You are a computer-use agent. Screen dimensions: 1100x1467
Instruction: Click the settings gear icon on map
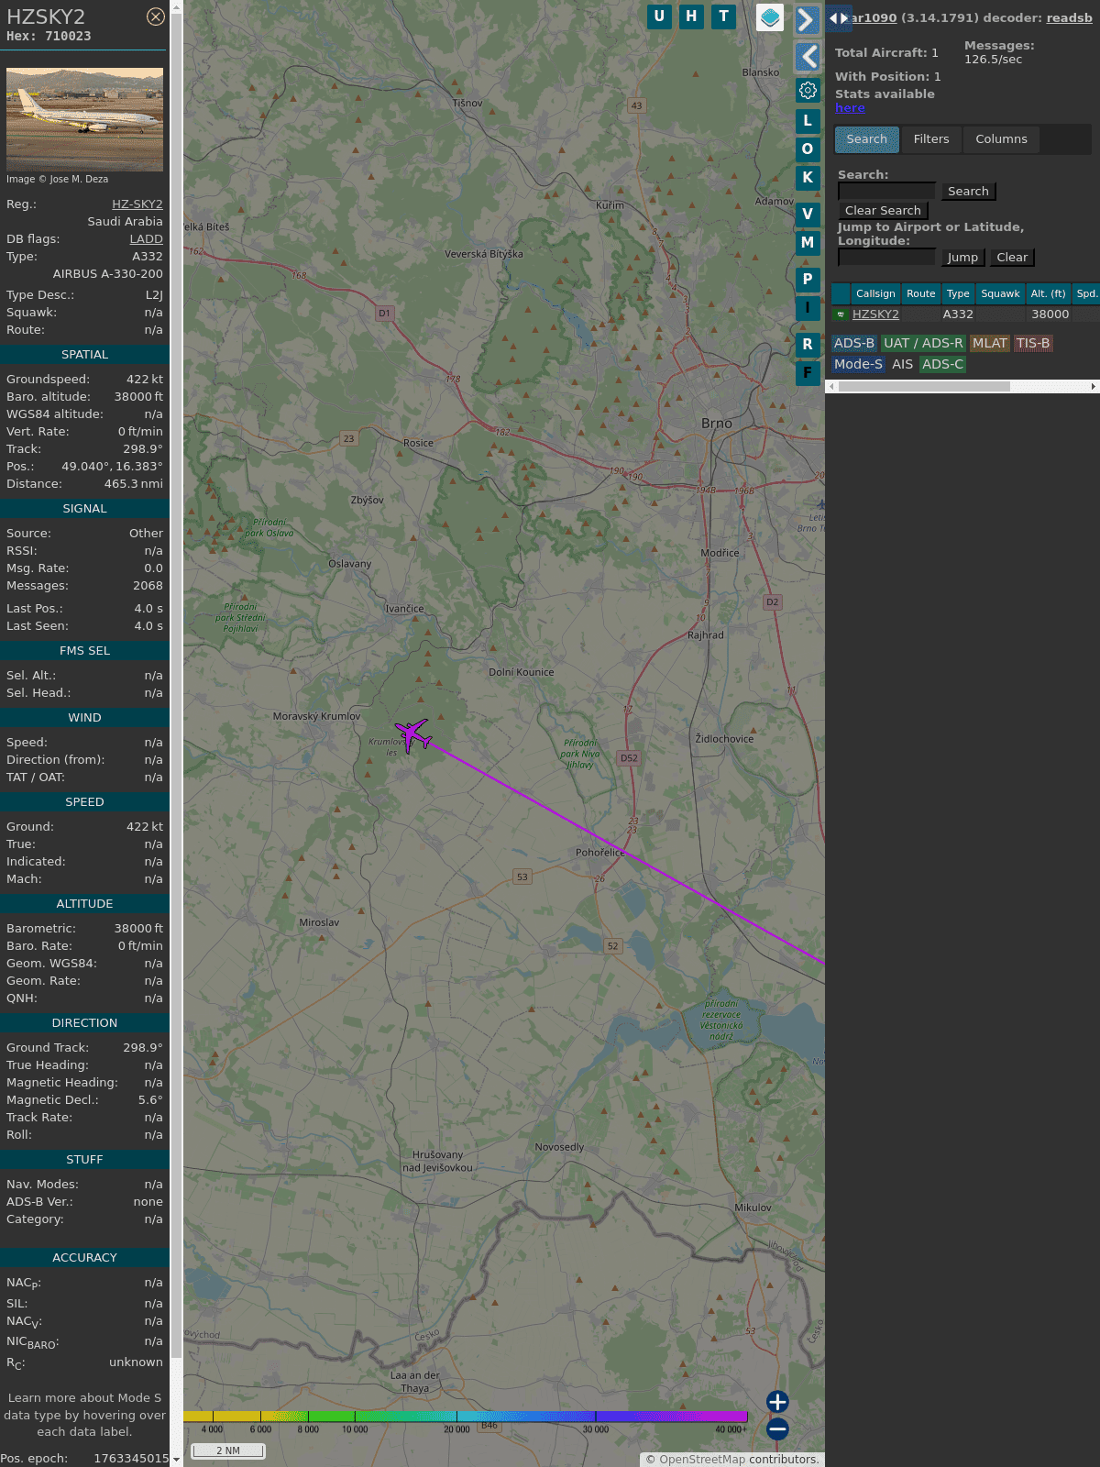[x=808, y=91]
